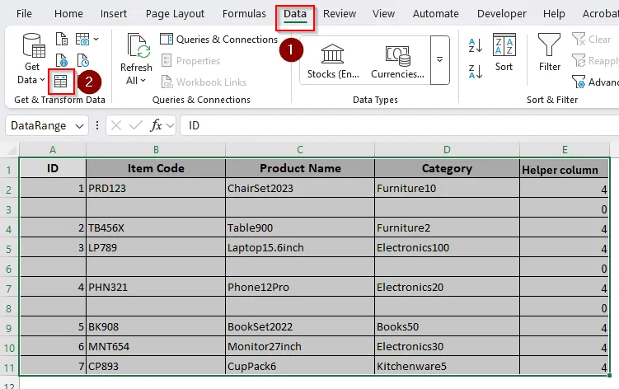The width and height of the screenshot is (619, 389).
Task: Click the Clear filter button
Action: [591, 40]
